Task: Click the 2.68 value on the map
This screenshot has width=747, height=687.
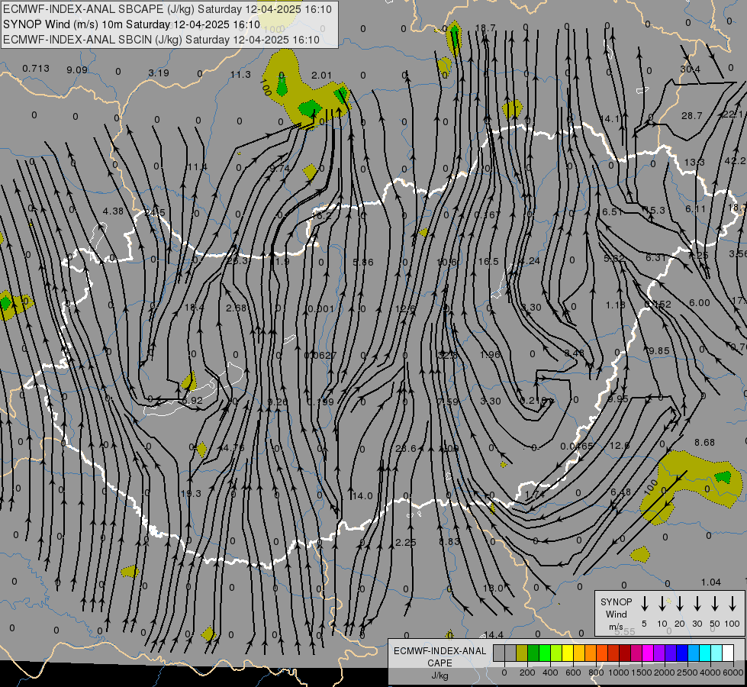Action: [237, 308]
